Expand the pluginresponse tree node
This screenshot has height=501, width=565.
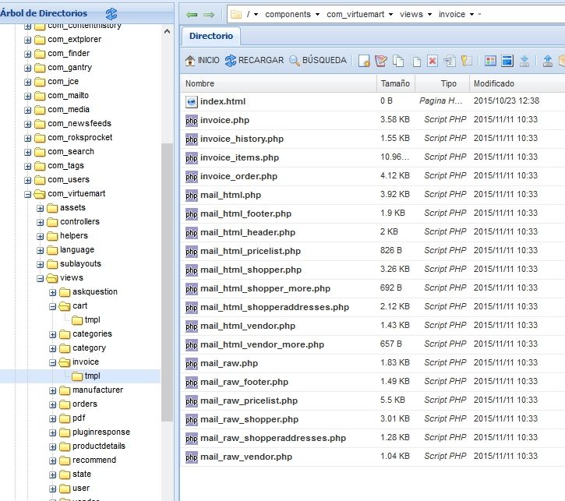(x=53, y=433)
